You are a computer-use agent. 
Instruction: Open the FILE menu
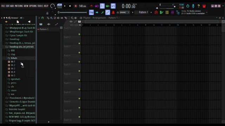click(x=3, y=6)
